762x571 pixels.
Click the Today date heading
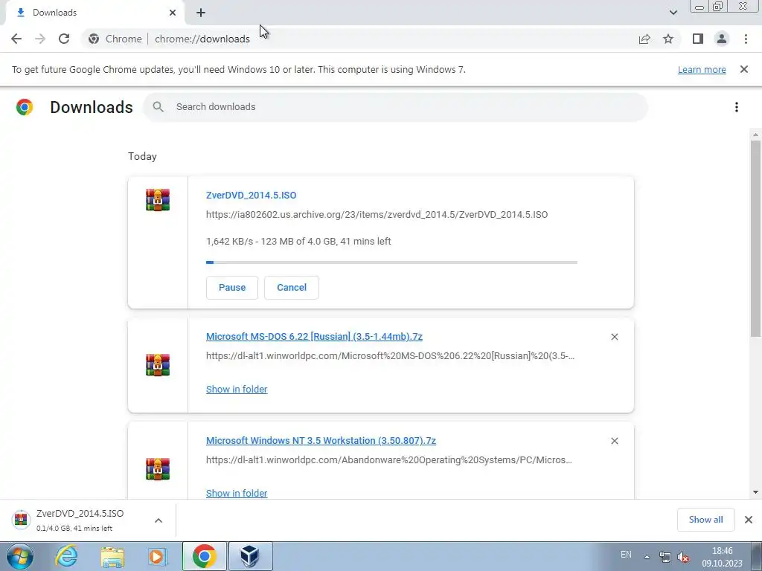pos(142,156)
